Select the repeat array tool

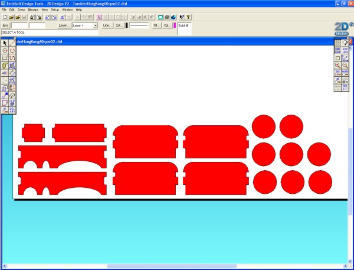[x=12, y=88]
